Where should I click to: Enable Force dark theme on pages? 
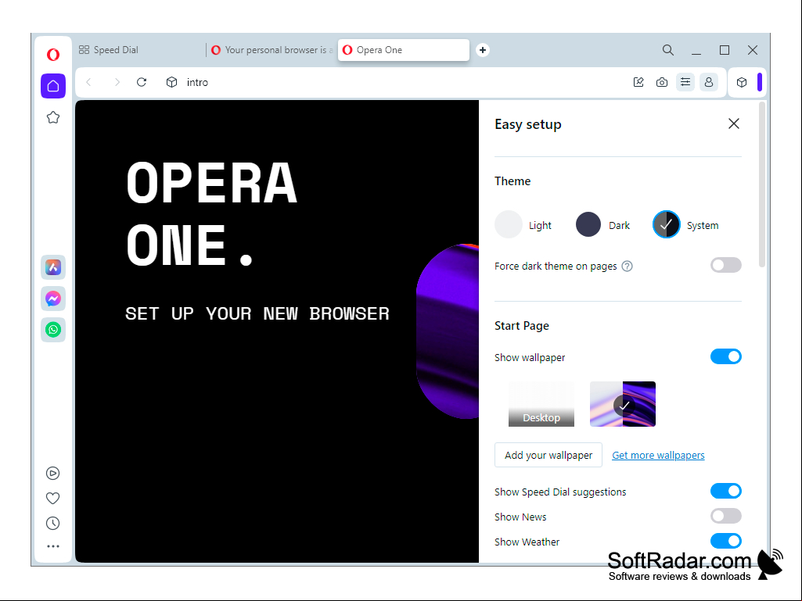coord(726,265)
